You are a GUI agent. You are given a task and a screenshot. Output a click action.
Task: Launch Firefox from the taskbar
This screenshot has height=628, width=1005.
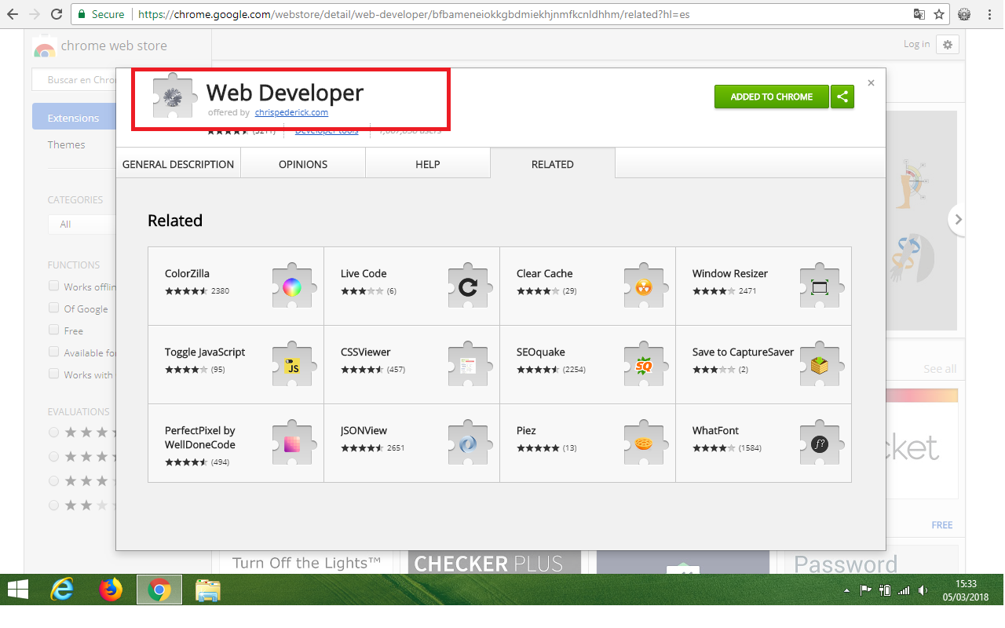click(x=111, y=590)
